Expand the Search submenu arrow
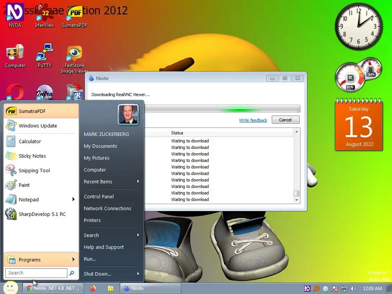 pyautogui.click(x=138, y=235)
